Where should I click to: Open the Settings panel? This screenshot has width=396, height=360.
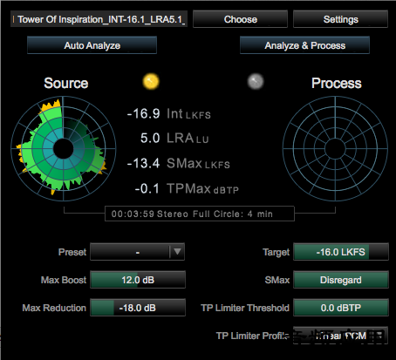340,19
